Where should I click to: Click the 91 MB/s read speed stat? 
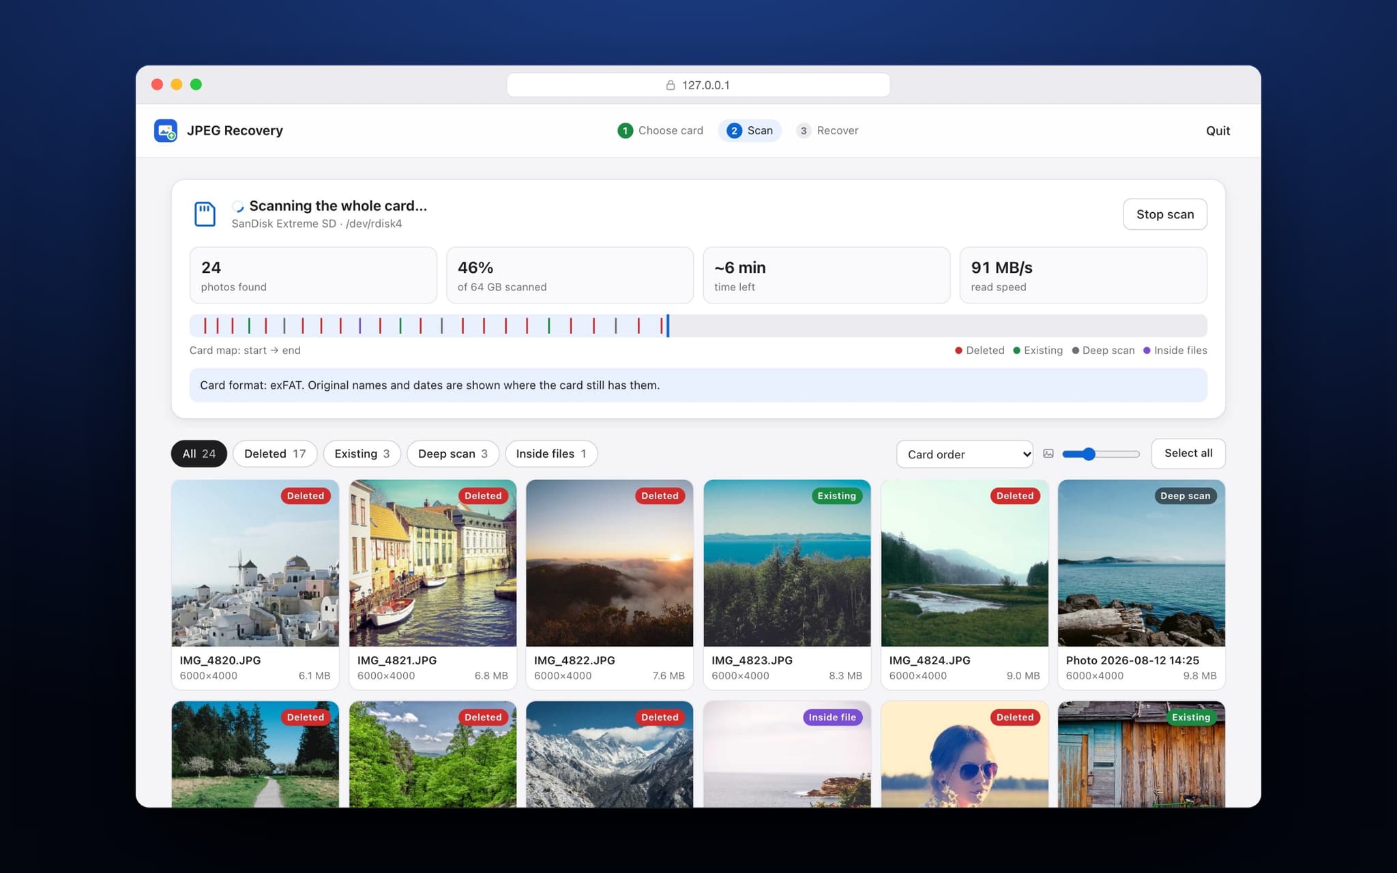pyautogui.click(x=1083, y=276)
